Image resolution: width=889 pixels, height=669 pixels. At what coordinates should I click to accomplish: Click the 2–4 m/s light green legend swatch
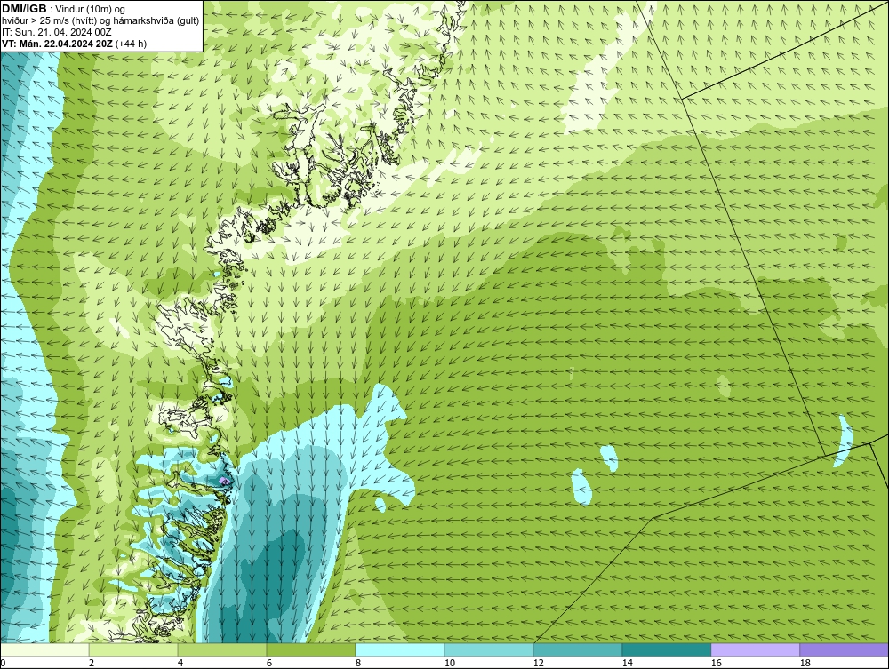pyautogui.click(x=133, y=649)
